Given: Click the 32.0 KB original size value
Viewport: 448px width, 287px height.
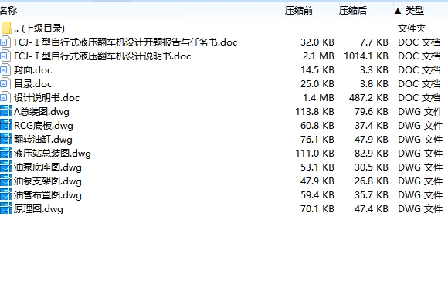Looking at the screenshot, I should 317,42.
